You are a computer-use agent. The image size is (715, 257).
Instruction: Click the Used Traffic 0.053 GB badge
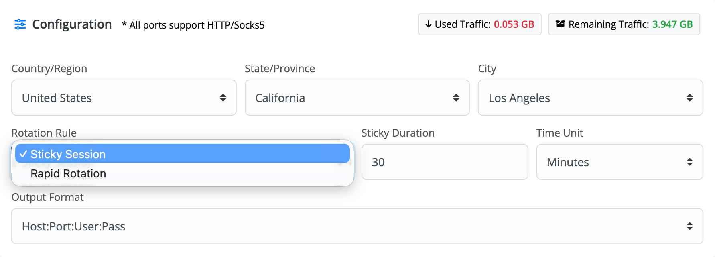pyautogui.click(x=480, y=24)
